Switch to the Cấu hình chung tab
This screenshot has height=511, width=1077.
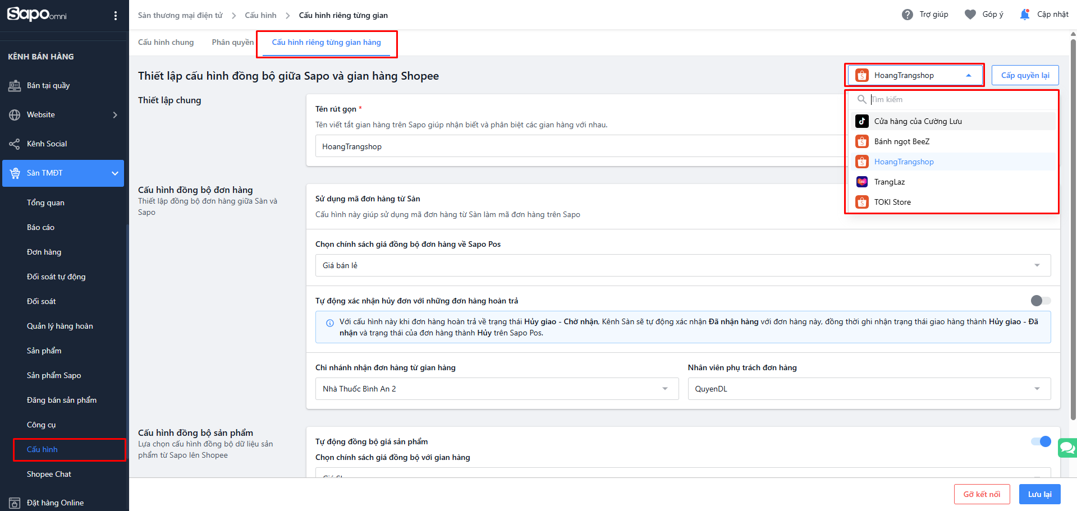166,42
